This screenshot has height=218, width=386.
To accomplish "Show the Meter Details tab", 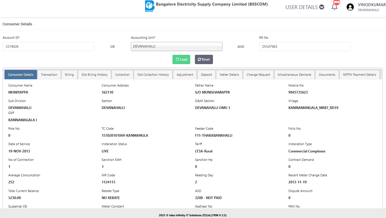I will coord(229,75).
